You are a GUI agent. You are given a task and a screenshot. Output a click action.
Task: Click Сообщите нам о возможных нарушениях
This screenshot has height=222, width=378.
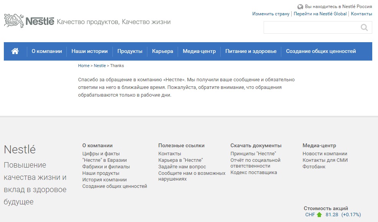click(191, 176)
